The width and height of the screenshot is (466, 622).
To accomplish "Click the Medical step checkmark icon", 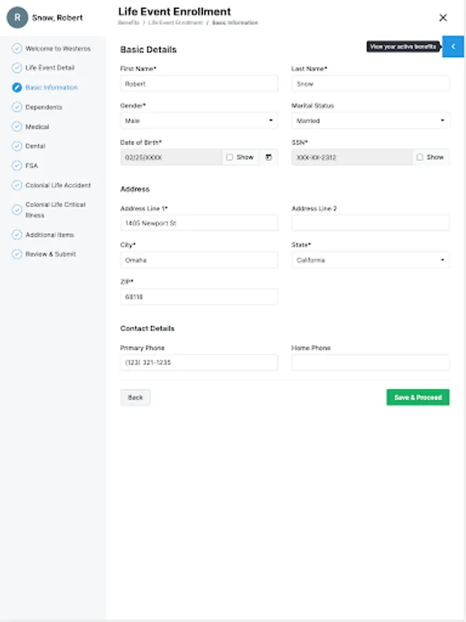I will point(17,127).
